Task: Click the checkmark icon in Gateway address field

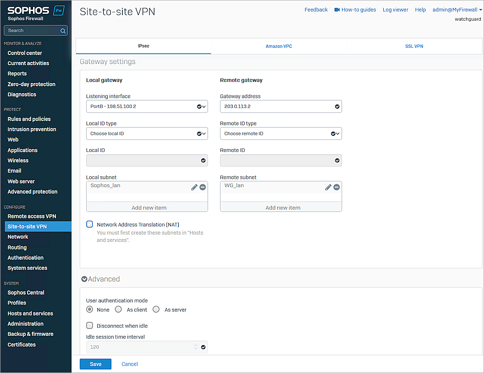Action: pos(337,106)
